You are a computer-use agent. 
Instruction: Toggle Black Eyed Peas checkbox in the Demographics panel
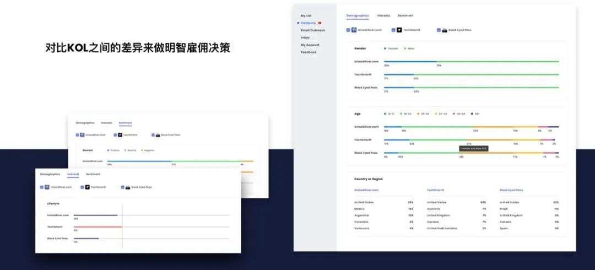(x=439, y=30)
